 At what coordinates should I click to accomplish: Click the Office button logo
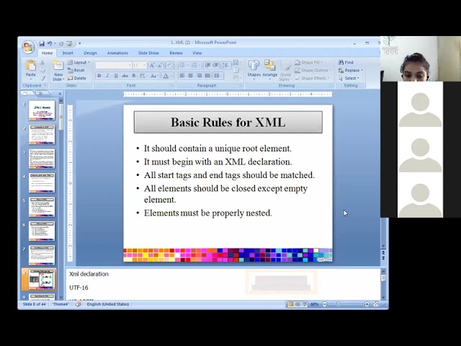pyautogui.click(x=29, y=47)
